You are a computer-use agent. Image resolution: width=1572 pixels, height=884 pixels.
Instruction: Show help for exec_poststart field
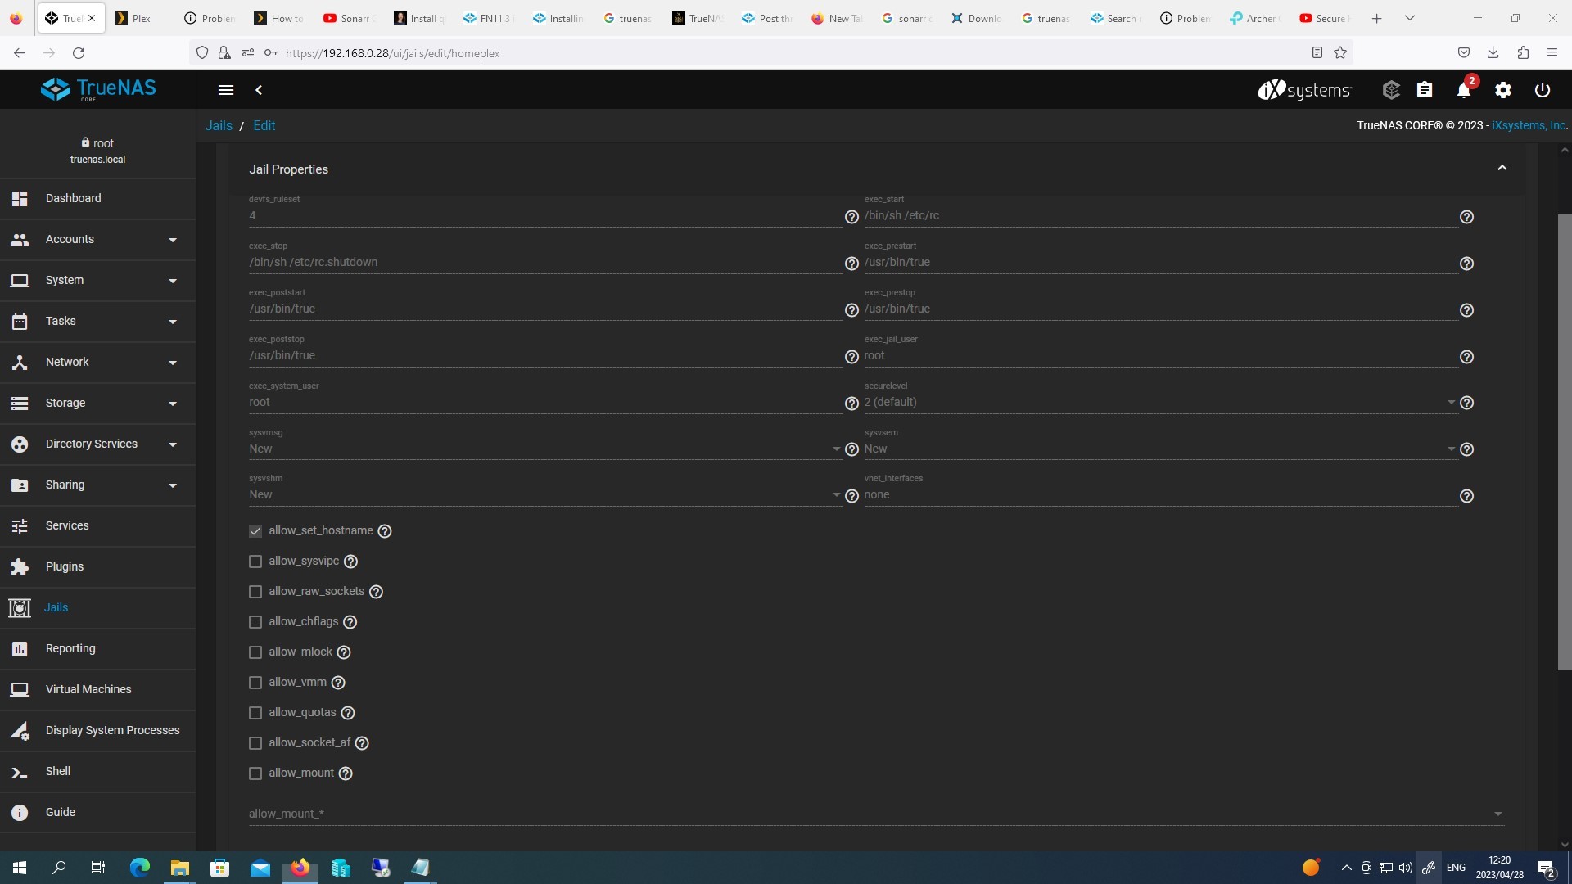click(x=851, y=310)
